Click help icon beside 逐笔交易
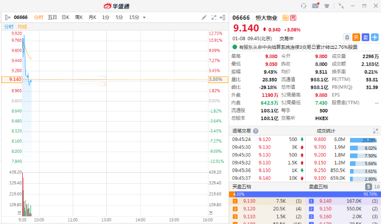The height and width of the screenshot is (224, 381). click(256, 131)
